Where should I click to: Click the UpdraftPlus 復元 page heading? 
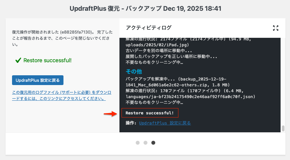145,8
